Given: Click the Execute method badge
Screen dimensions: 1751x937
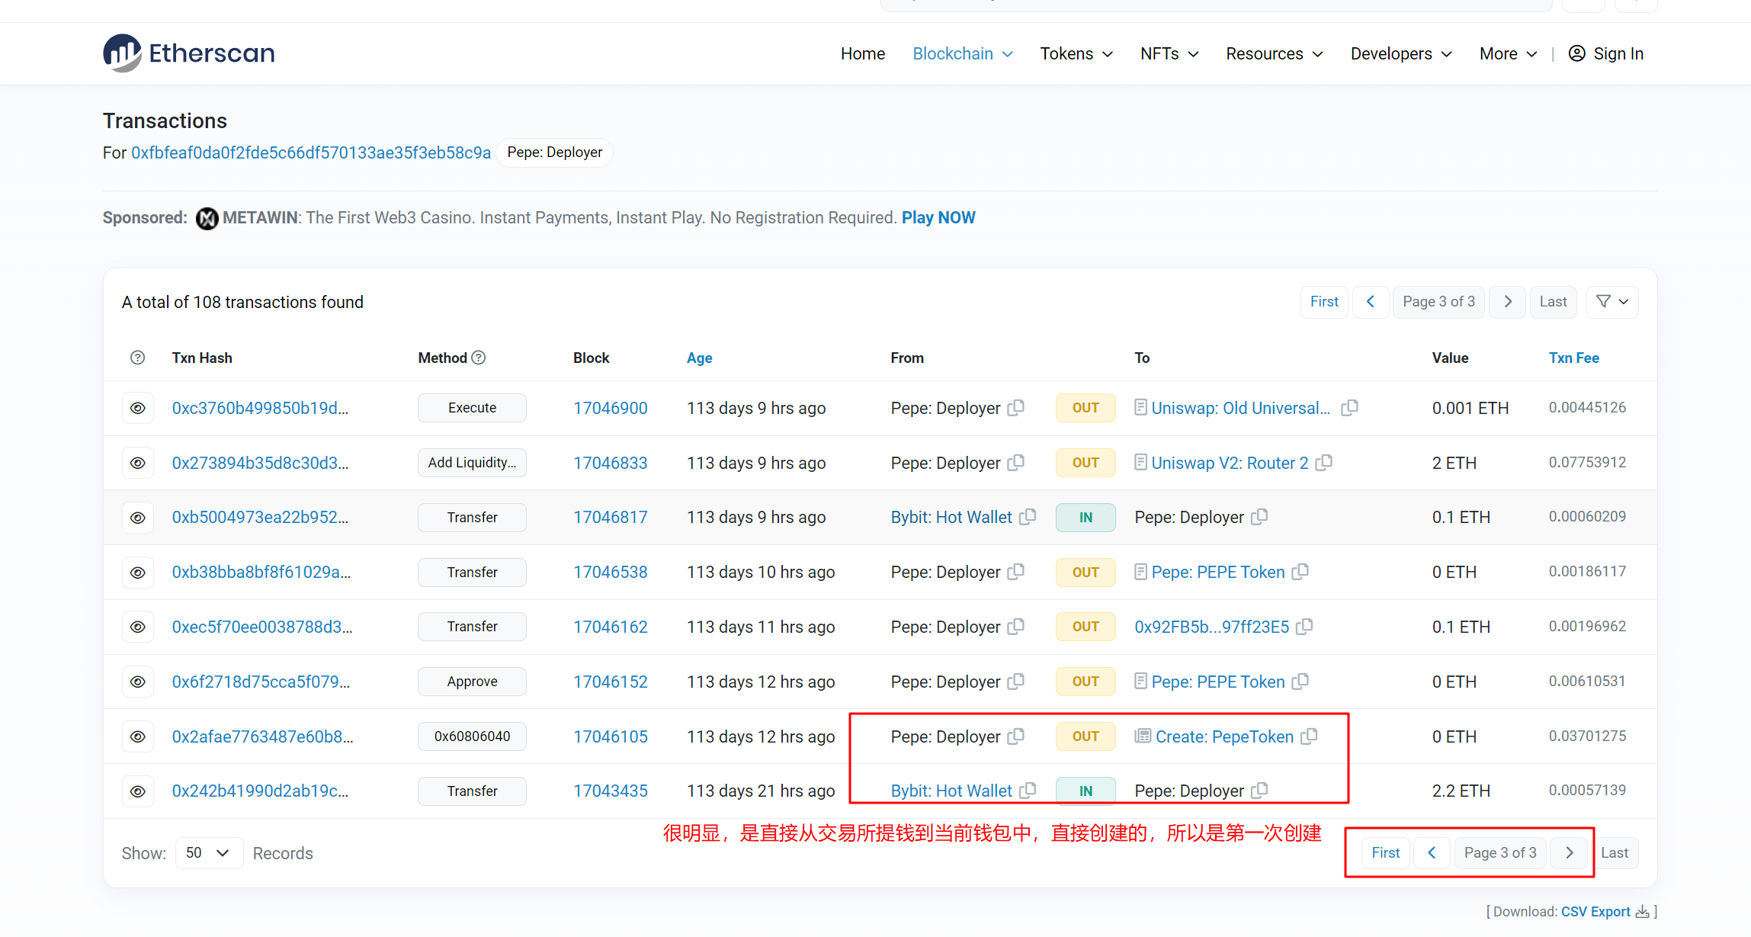Looking at the screenshot, I should point(472,408).
